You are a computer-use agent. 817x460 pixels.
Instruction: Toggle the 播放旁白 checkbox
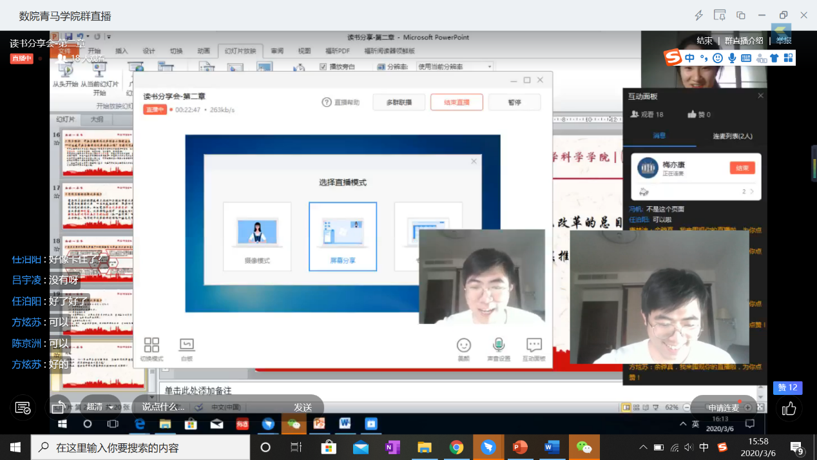click(323, 66)
